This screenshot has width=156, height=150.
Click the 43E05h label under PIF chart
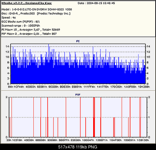29,140
